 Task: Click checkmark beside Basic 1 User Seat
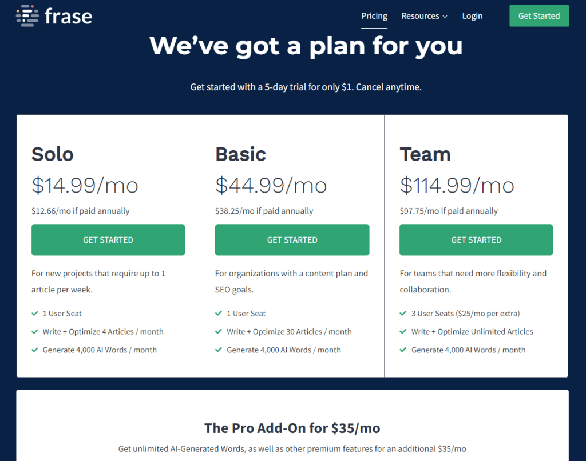click(x=219, y=314)
